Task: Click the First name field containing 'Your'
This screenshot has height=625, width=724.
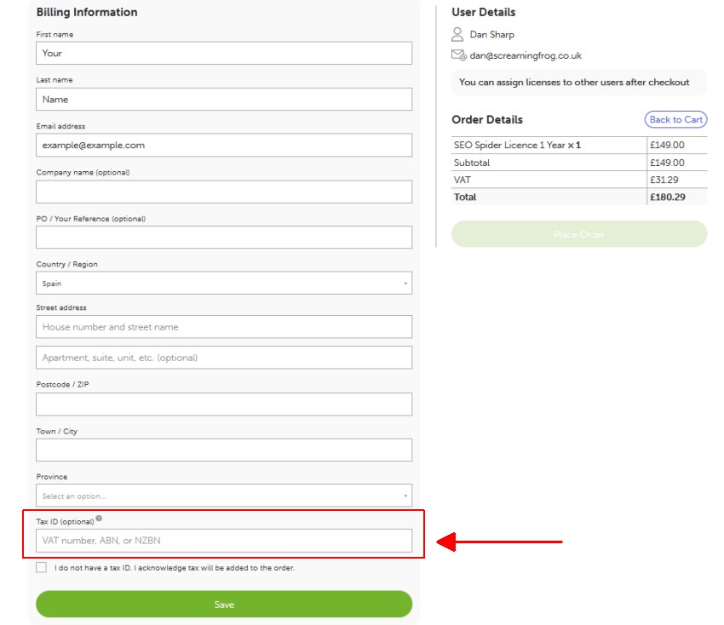Action: (x=223, y=53)
